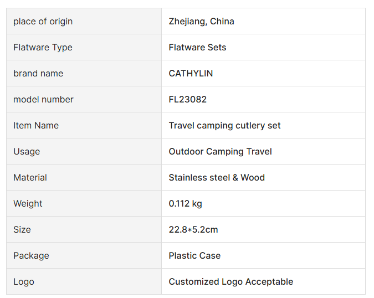Select the "22.8*5.2cm" size value
Viewport: 374px width, 298px height.
click(x=193, y=230)
